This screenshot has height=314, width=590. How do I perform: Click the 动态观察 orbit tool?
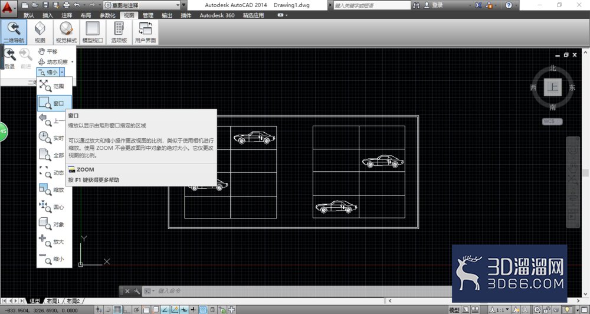pyautogui.click(x=53, y=62)
